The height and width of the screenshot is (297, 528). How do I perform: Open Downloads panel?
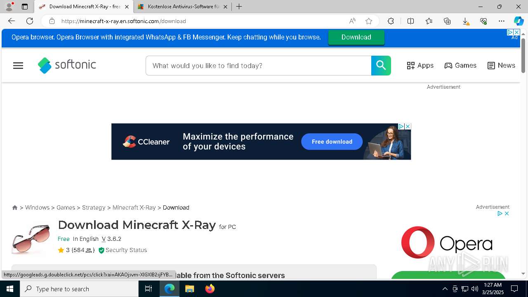[465, 21]
